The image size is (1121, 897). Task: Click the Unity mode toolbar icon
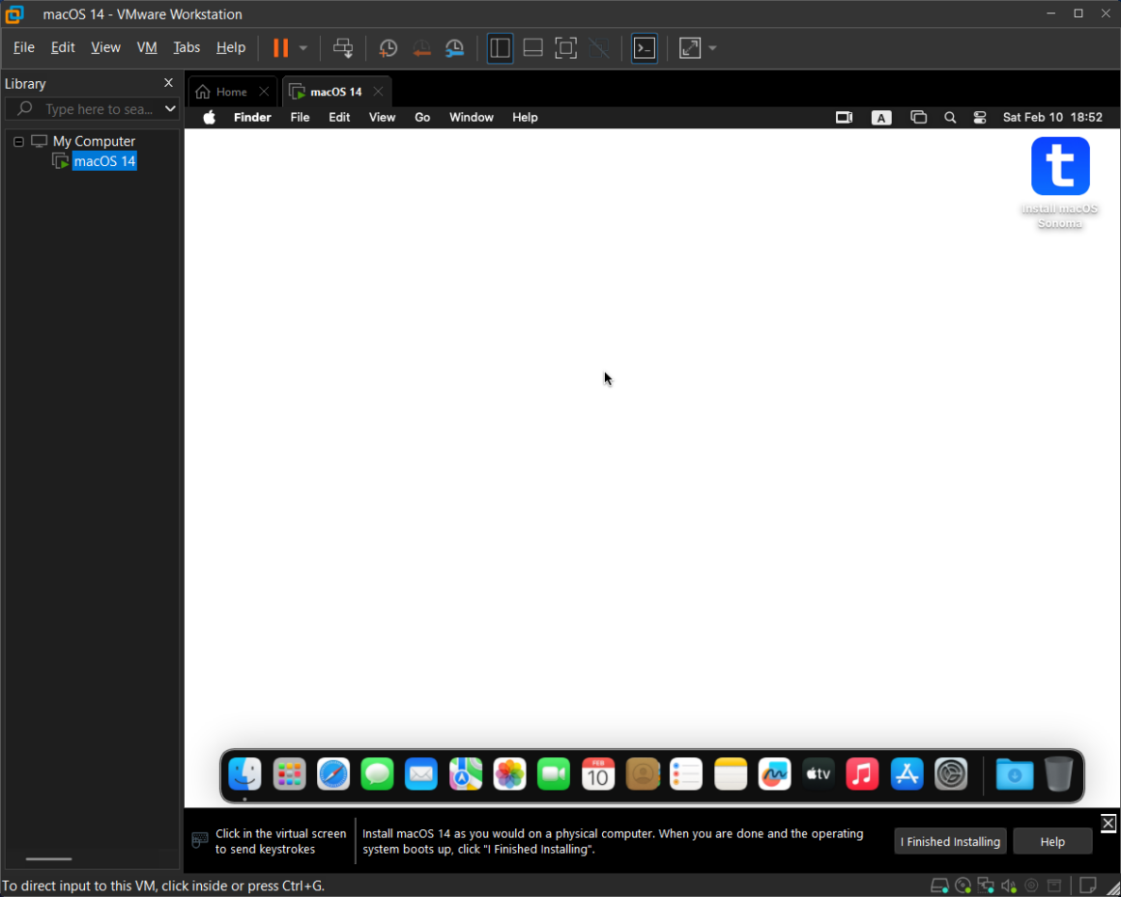[599, 48]
